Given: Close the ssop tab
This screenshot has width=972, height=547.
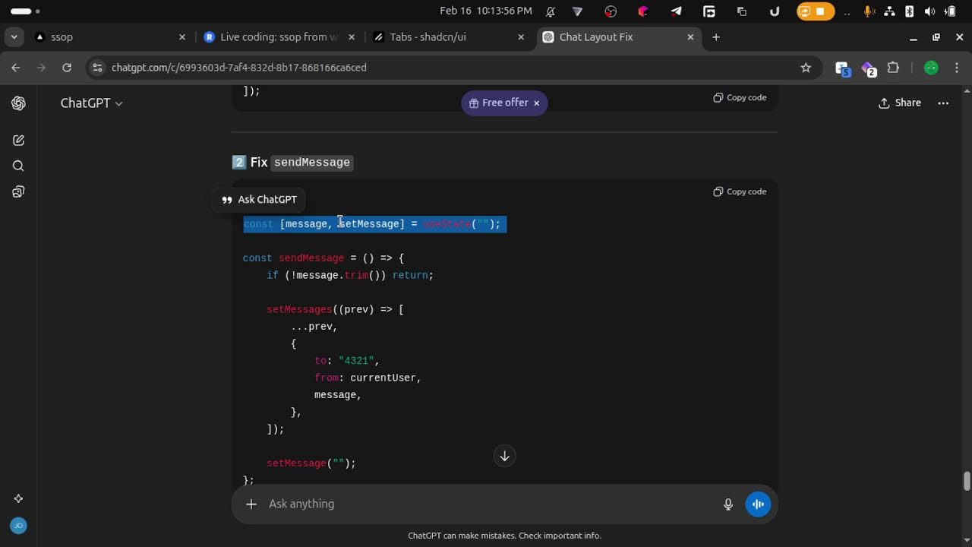Looking at the screenshot, I should [x=182, y=37].
